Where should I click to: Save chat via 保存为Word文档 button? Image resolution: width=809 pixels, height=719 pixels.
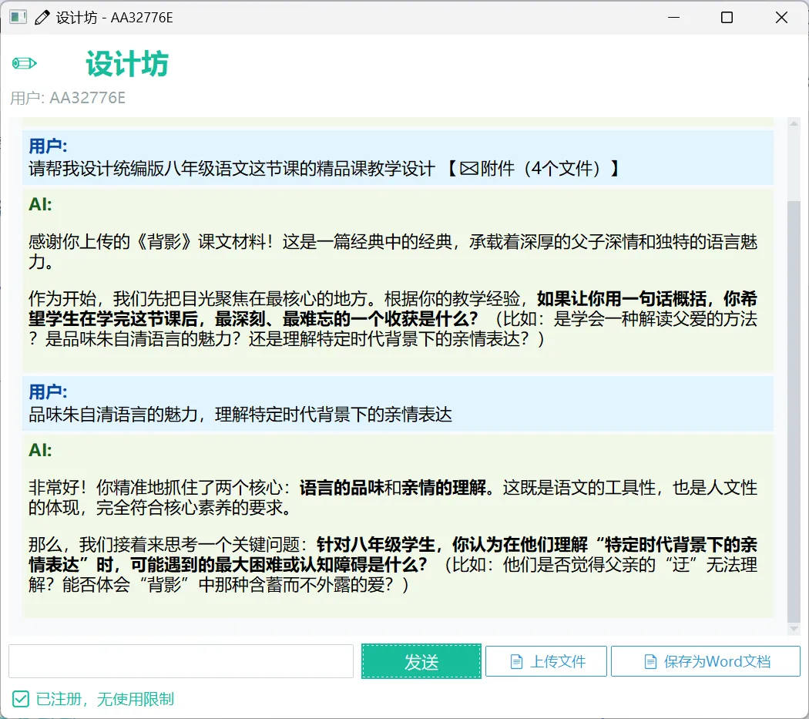[x=705, y=661]
